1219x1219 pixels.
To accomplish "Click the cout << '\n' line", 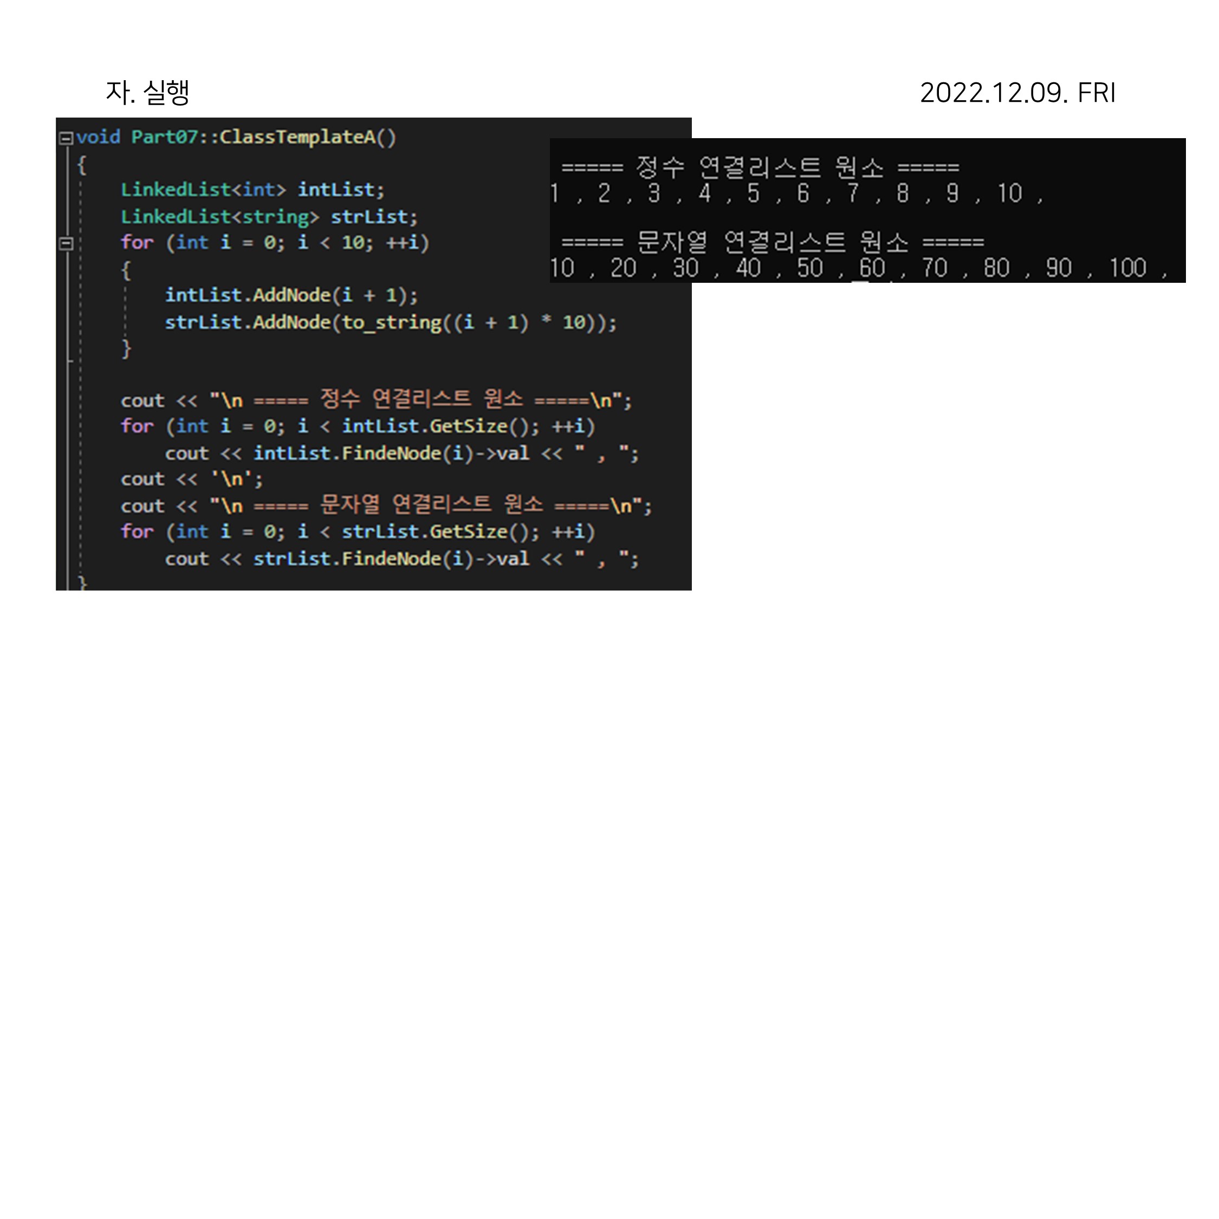I will pyautogui.click(x=192, y=479).
